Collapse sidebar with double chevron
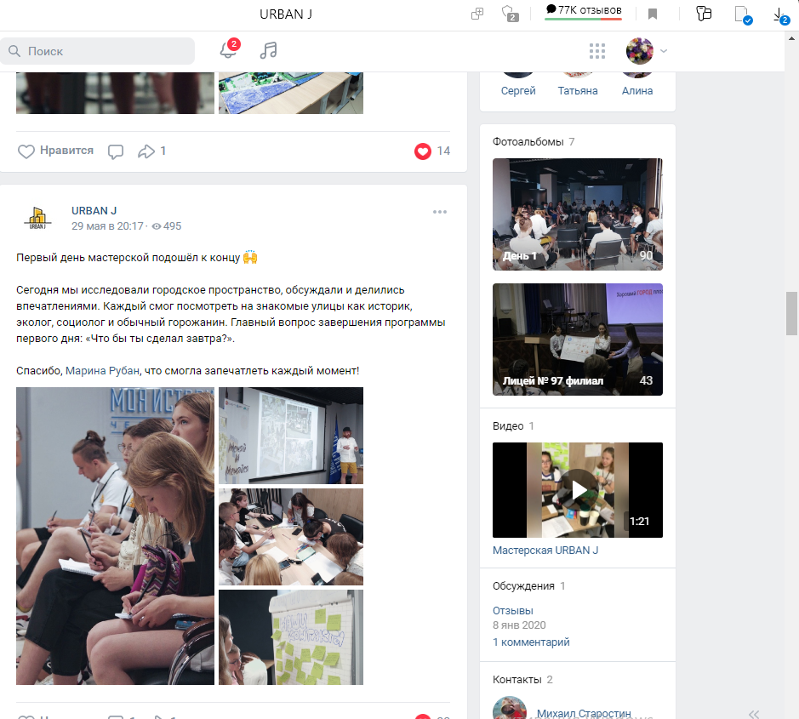 [754, 714]
